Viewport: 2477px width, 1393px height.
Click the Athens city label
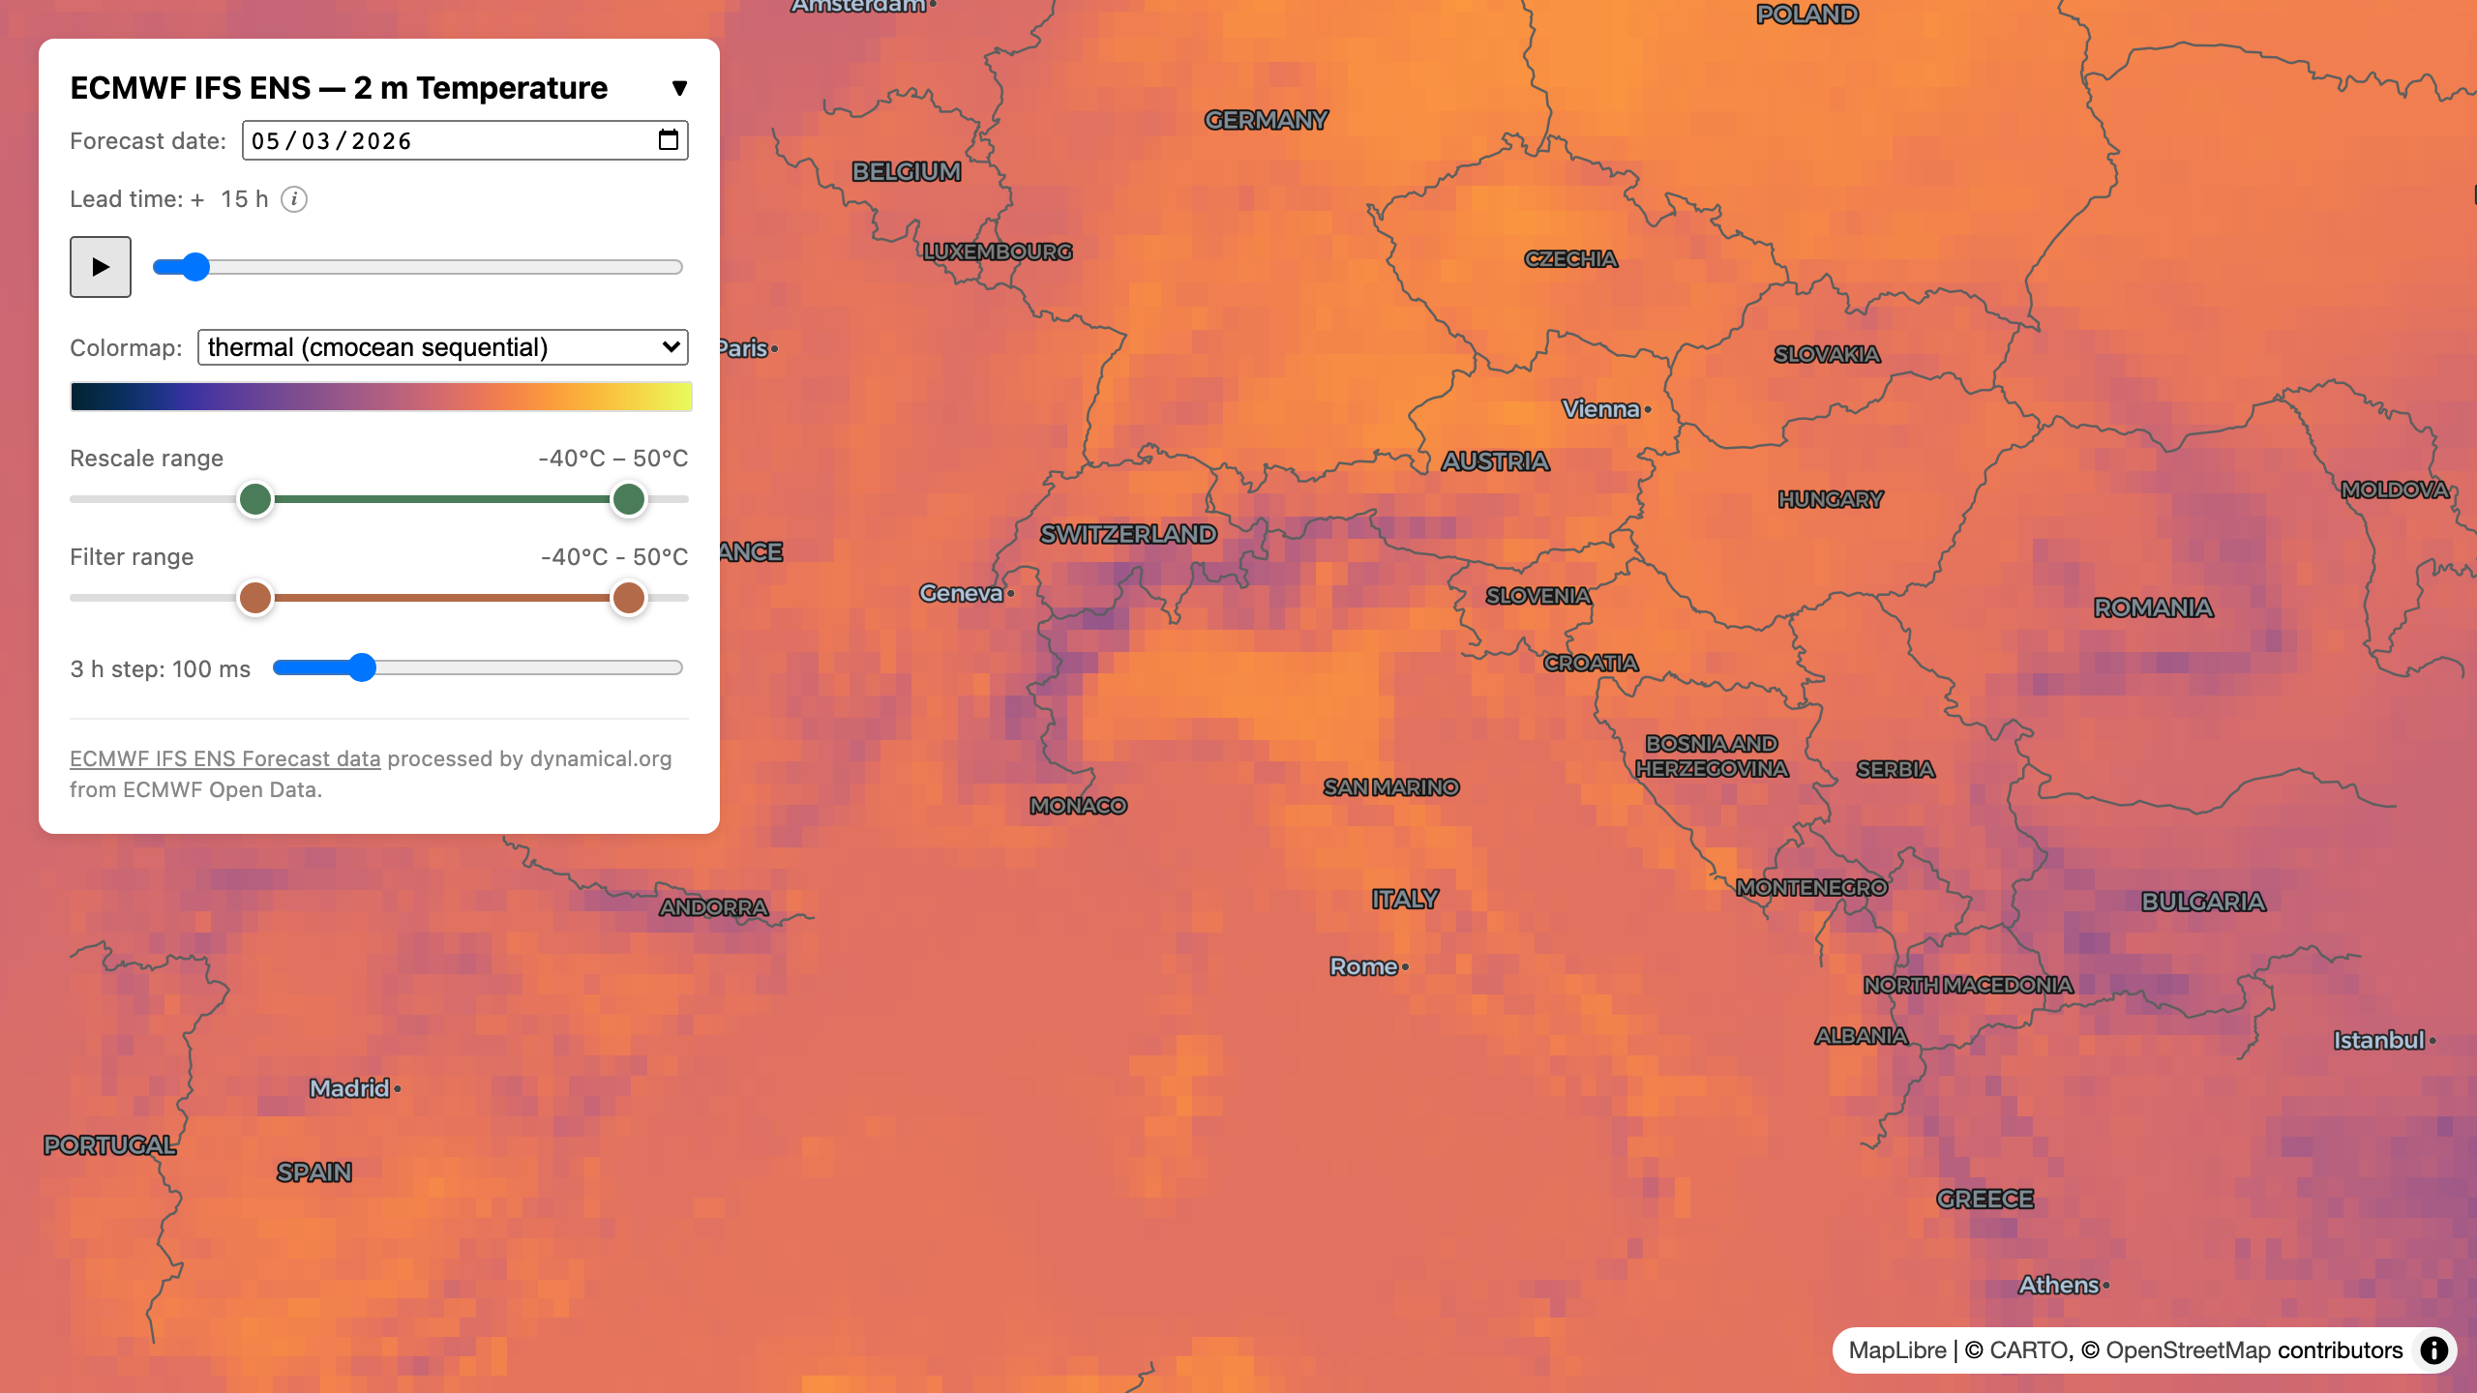[2058, 1285]
